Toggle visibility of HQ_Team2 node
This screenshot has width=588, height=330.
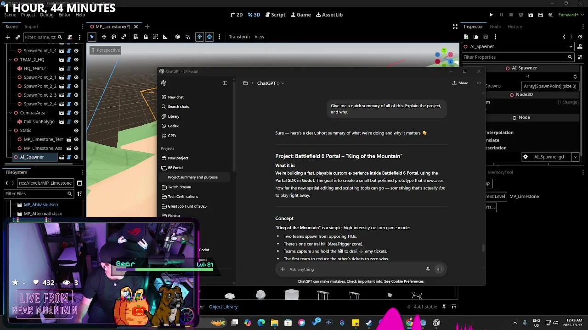coord(76,68)
